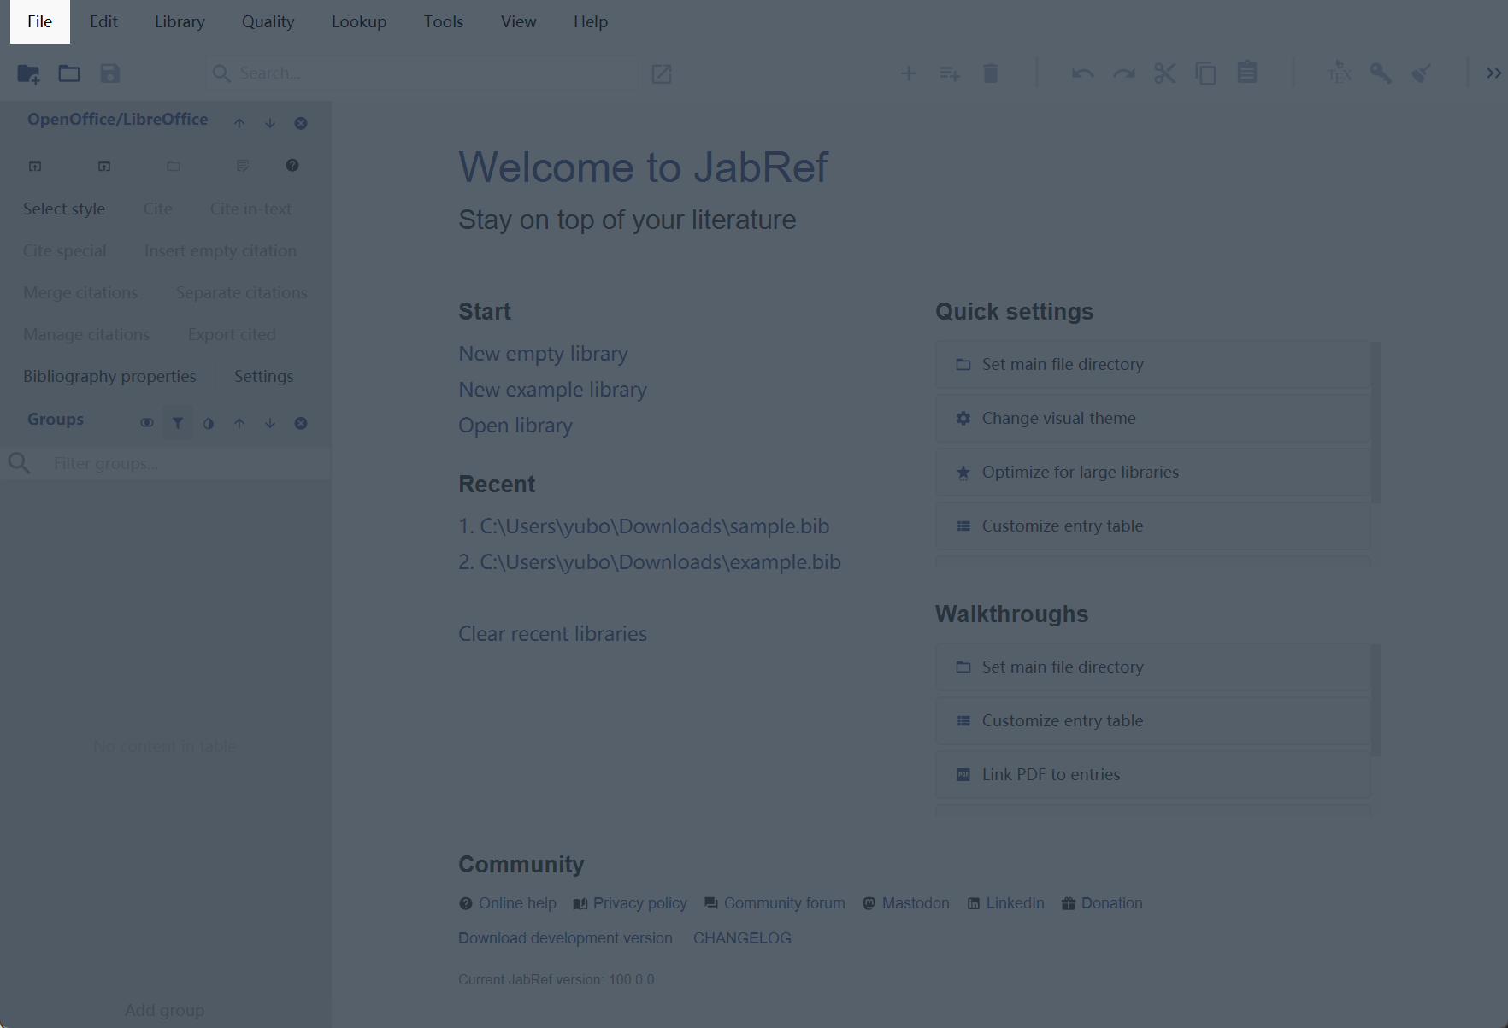The height and width of the screenshot is (1028, 1508).
Task: Click the TeX push-to-application icon
Action: pyautogui.click(x=1340, y=73)
